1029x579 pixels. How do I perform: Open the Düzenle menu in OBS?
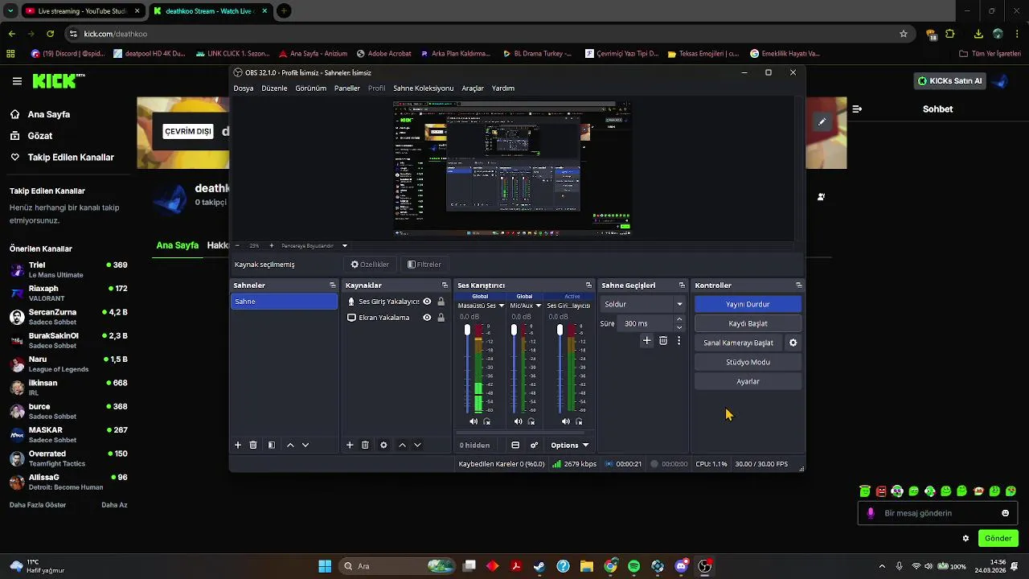click(274, 88)
